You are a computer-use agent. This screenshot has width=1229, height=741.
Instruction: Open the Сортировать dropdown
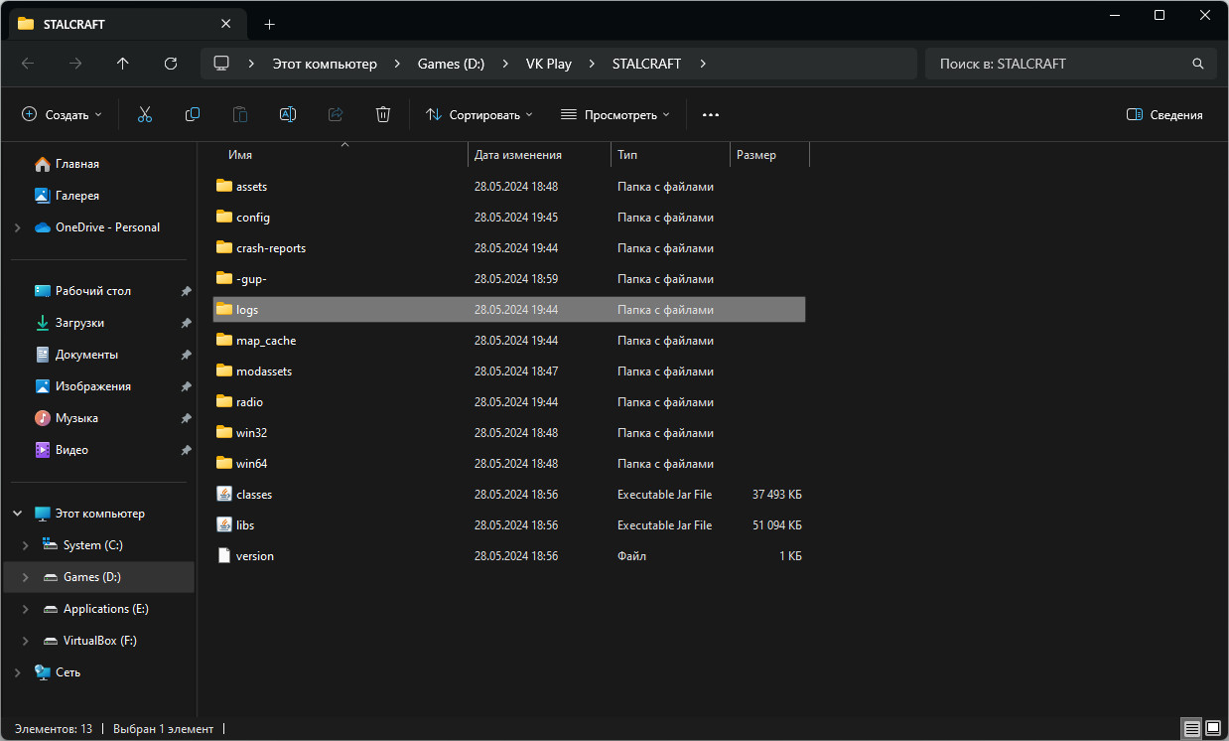(x=478, y=114)
